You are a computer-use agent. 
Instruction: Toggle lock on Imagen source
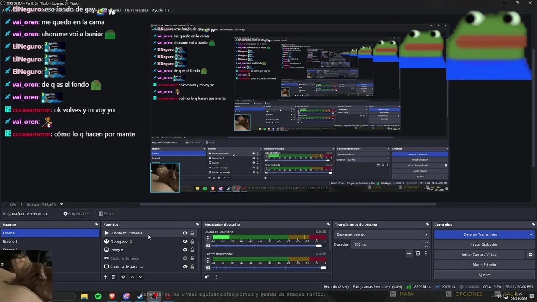[x=193, y=250]
